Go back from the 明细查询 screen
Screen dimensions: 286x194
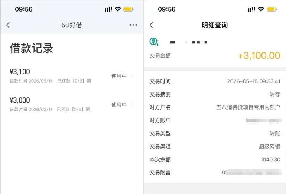[151, 25]
